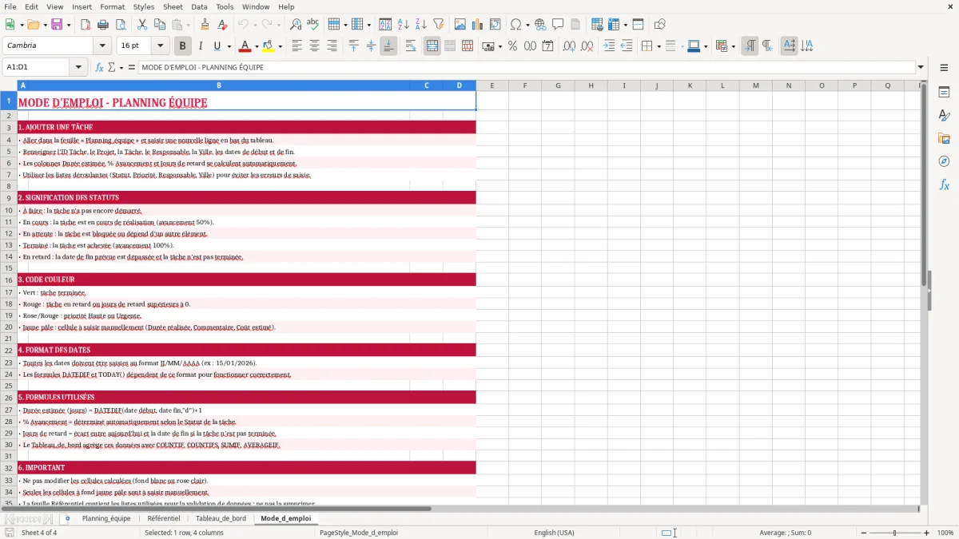
Task: Toggle left-to-right text direction
Action: 749,46
